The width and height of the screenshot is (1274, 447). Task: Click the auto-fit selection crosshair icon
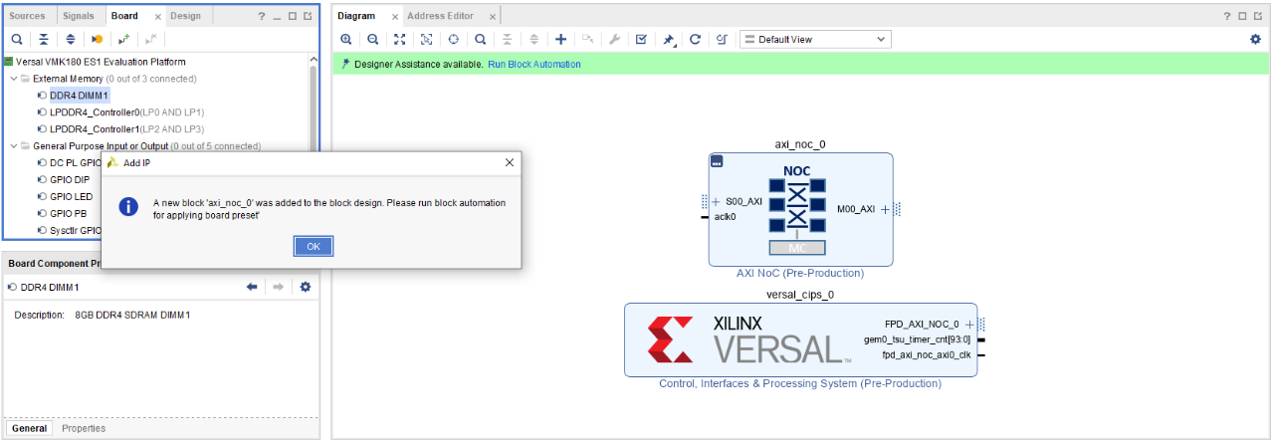[453, 39]
